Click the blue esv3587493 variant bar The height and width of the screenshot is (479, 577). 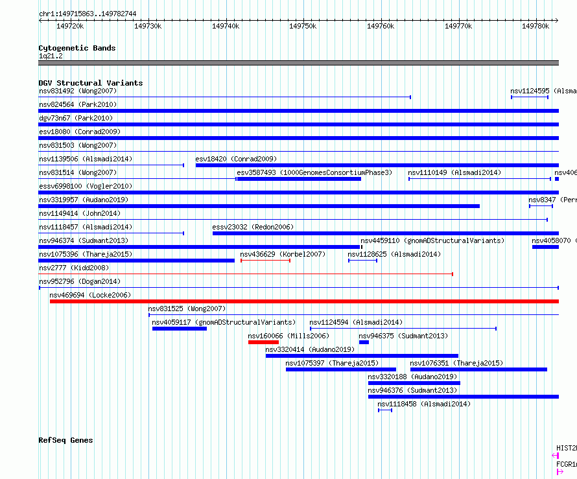pos(299,179)
